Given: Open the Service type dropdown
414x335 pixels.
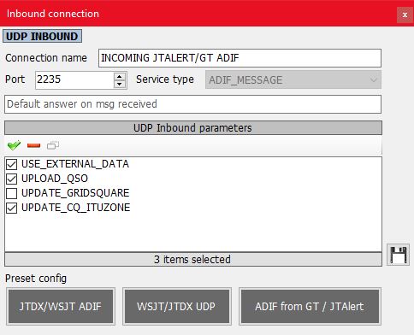Looking at the screenshot, I should (x=293, y=79).
